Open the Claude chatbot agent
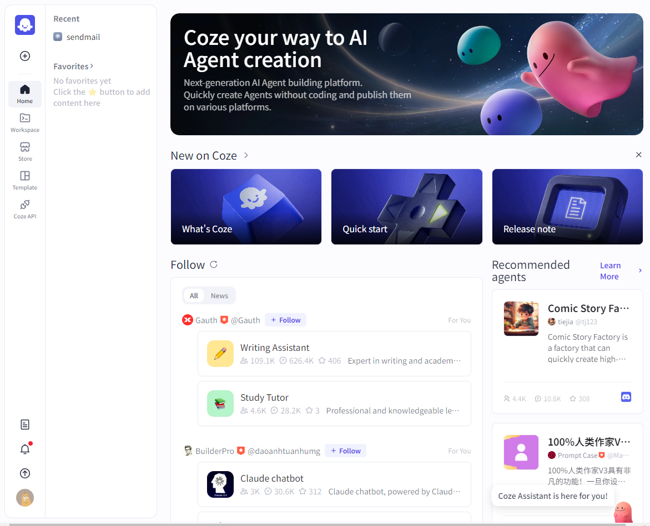 [334, 484]
